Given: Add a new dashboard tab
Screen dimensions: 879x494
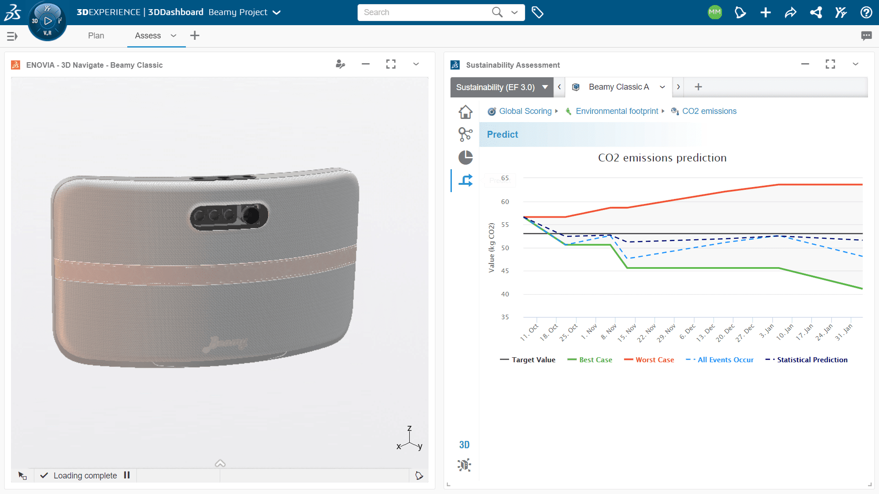Looking at the screenshot, I should click(x=195, y=36).
